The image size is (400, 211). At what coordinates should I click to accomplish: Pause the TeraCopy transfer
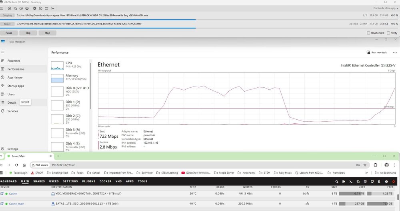9,33
